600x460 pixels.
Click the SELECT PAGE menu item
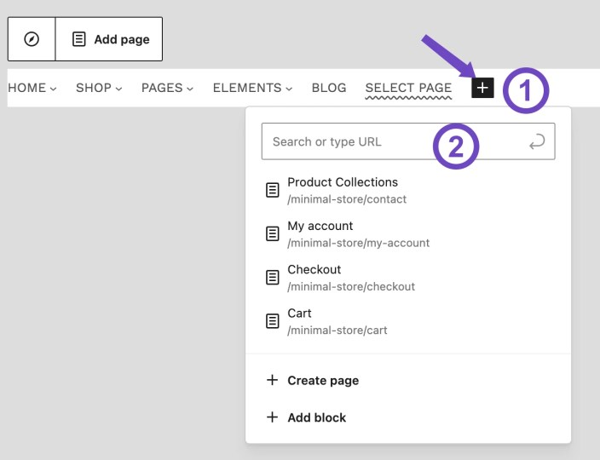tap(409, 88)
